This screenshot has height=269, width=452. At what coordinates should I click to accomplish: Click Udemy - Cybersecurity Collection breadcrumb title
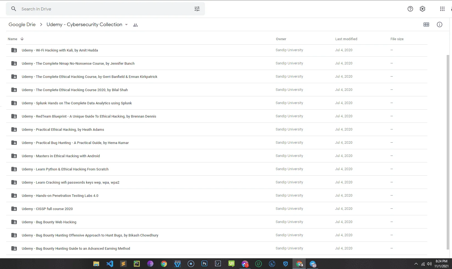[84, 25]
